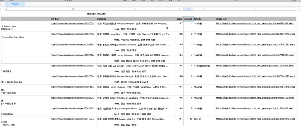The height and width of the screenshot is (126, 301).
Task: Select the Lasse Hallström describe cell
Action: tap(136, 121)
